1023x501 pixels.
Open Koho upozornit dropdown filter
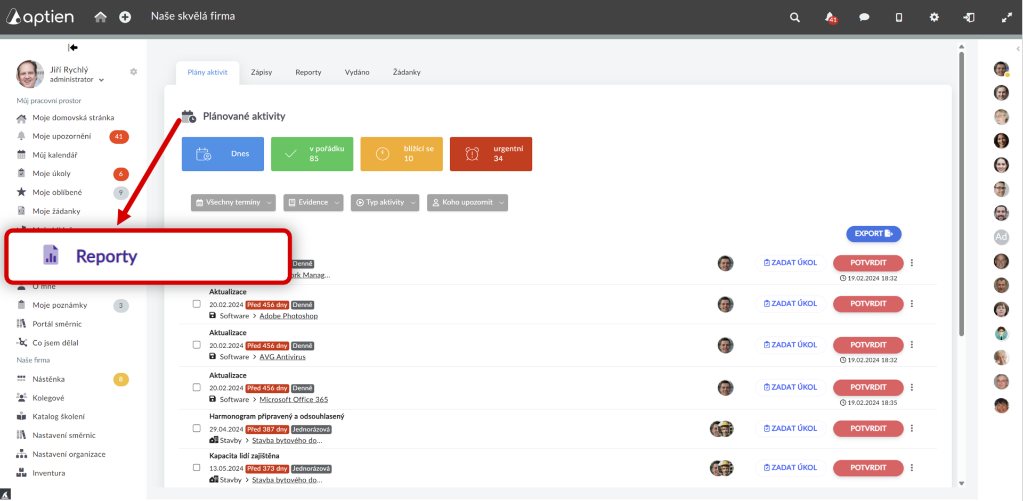click(x=467, y=202)
